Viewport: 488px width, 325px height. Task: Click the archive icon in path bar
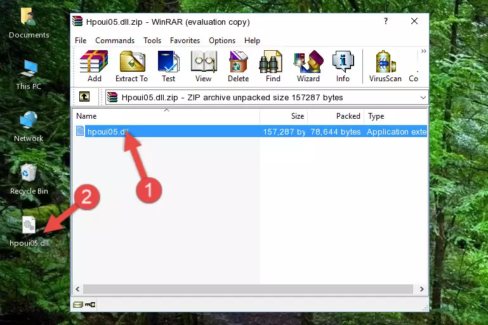[112, 98]
